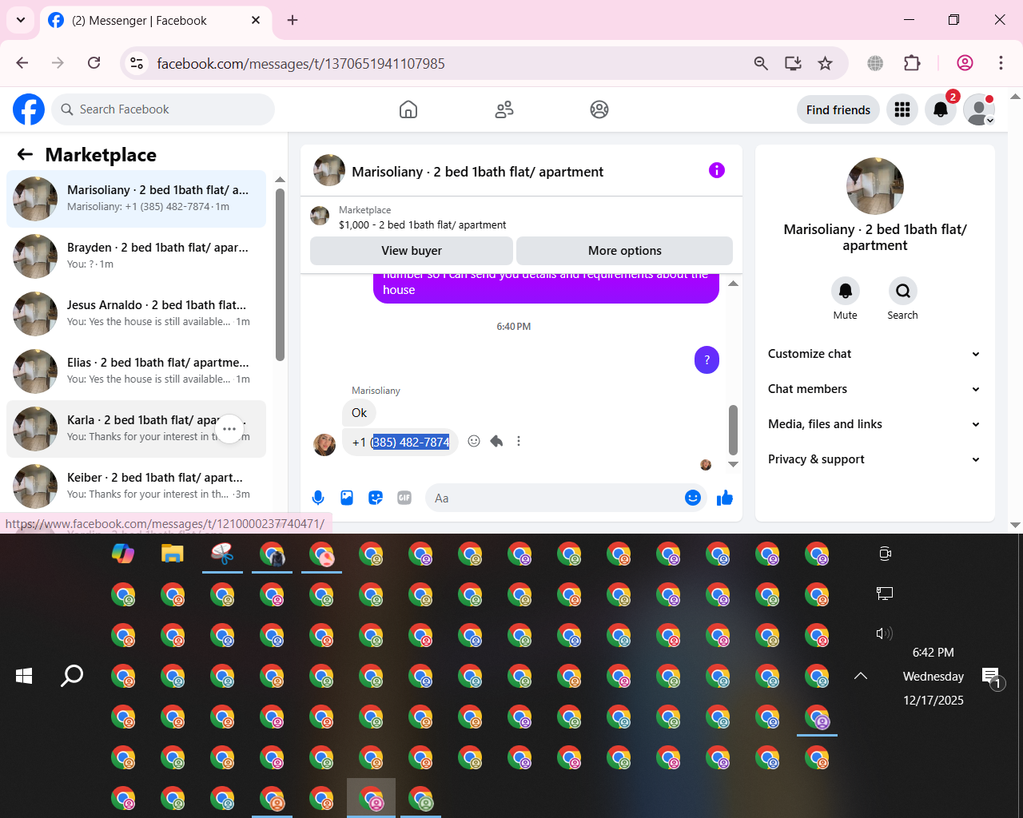Open new browser tab with plus

(293, 20)
